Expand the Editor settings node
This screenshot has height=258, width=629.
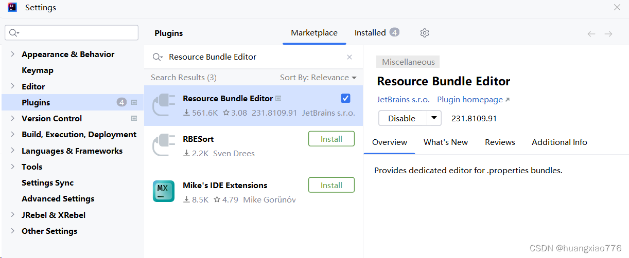(13, 86)
